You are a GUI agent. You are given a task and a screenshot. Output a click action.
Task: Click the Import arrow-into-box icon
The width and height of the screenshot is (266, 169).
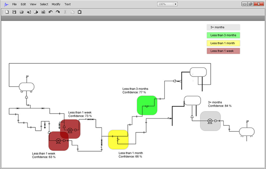29,12
